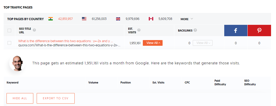The width and height of the screenshot is (276, 106).
Task: Click help icon beside Backlinks header
Action: point(195,30)
